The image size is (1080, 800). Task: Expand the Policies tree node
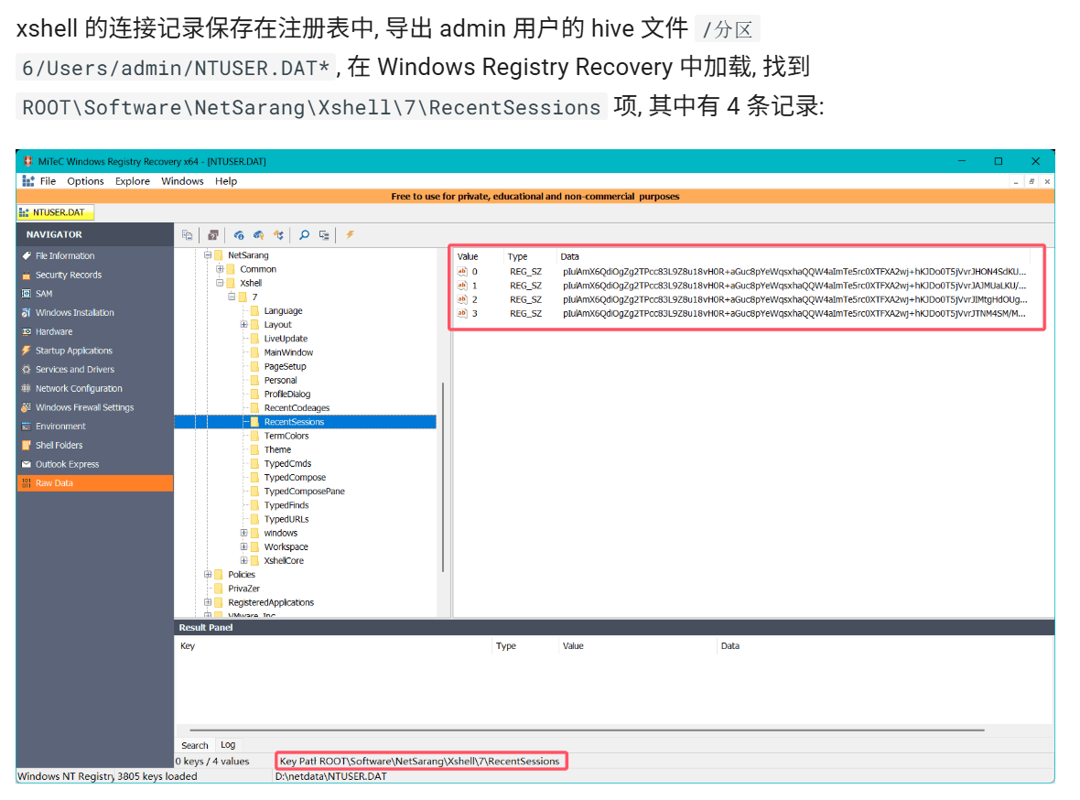coord(208,575)
